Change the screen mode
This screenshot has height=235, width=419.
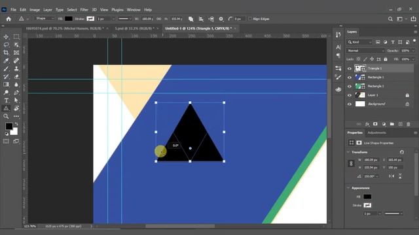(x=16, y=141)
